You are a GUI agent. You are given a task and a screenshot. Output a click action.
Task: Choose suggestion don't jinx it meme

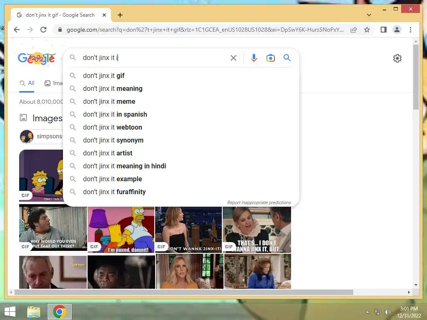coord(181,102)
